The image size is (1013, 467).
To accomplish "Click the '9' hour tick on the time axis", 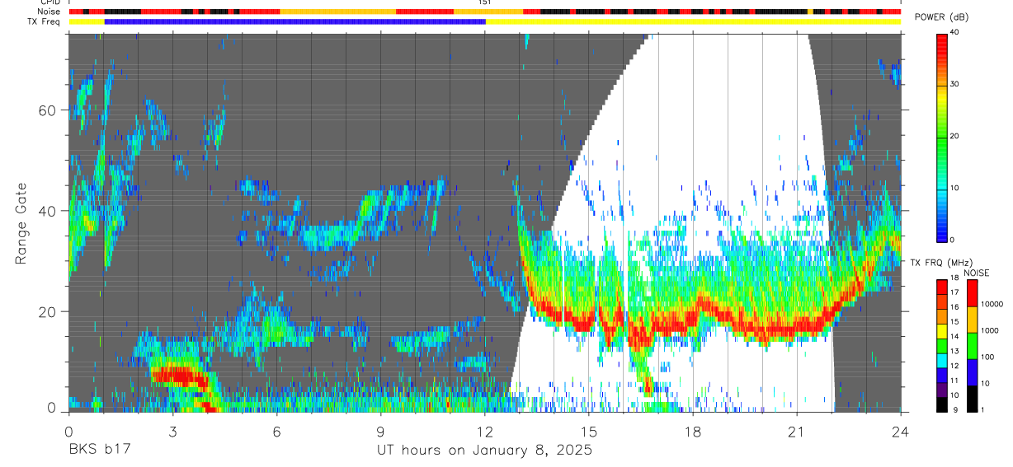I will click(380, 431).
